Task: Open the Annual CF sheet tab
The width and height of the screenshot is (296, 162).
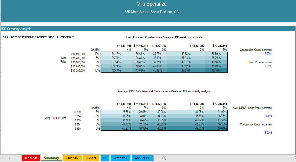Action: pyautogui.click(x=142, y=158)
